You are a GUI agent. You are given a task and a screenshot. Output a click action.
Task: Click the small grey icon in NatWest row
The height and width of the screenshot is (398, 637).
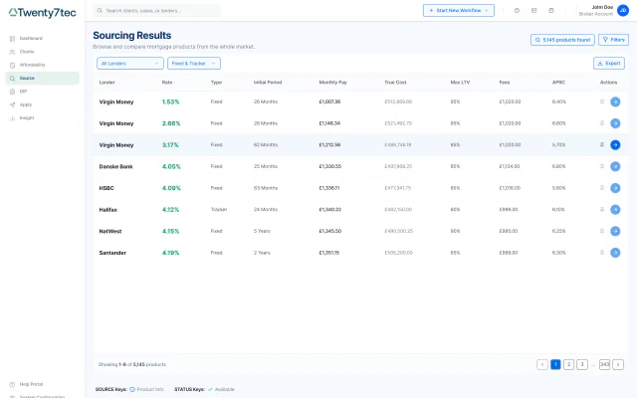(x=602, y=231)
